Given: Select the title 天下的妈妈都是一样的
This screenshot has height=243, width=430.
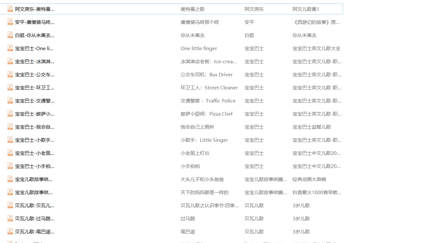Looking at the screenshot, I should (x=204, y=193).
